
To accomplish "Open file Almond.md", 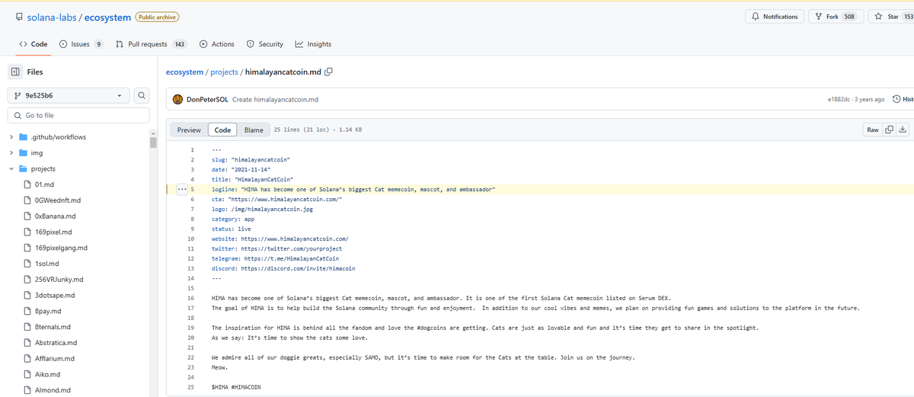I will [53, 390].
